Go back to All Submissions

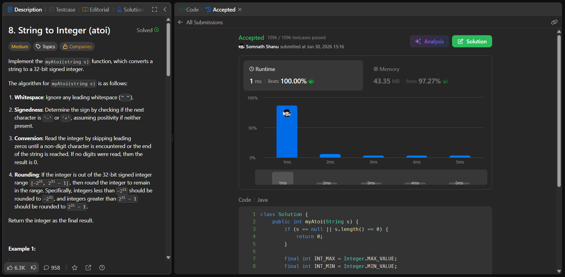200,22
